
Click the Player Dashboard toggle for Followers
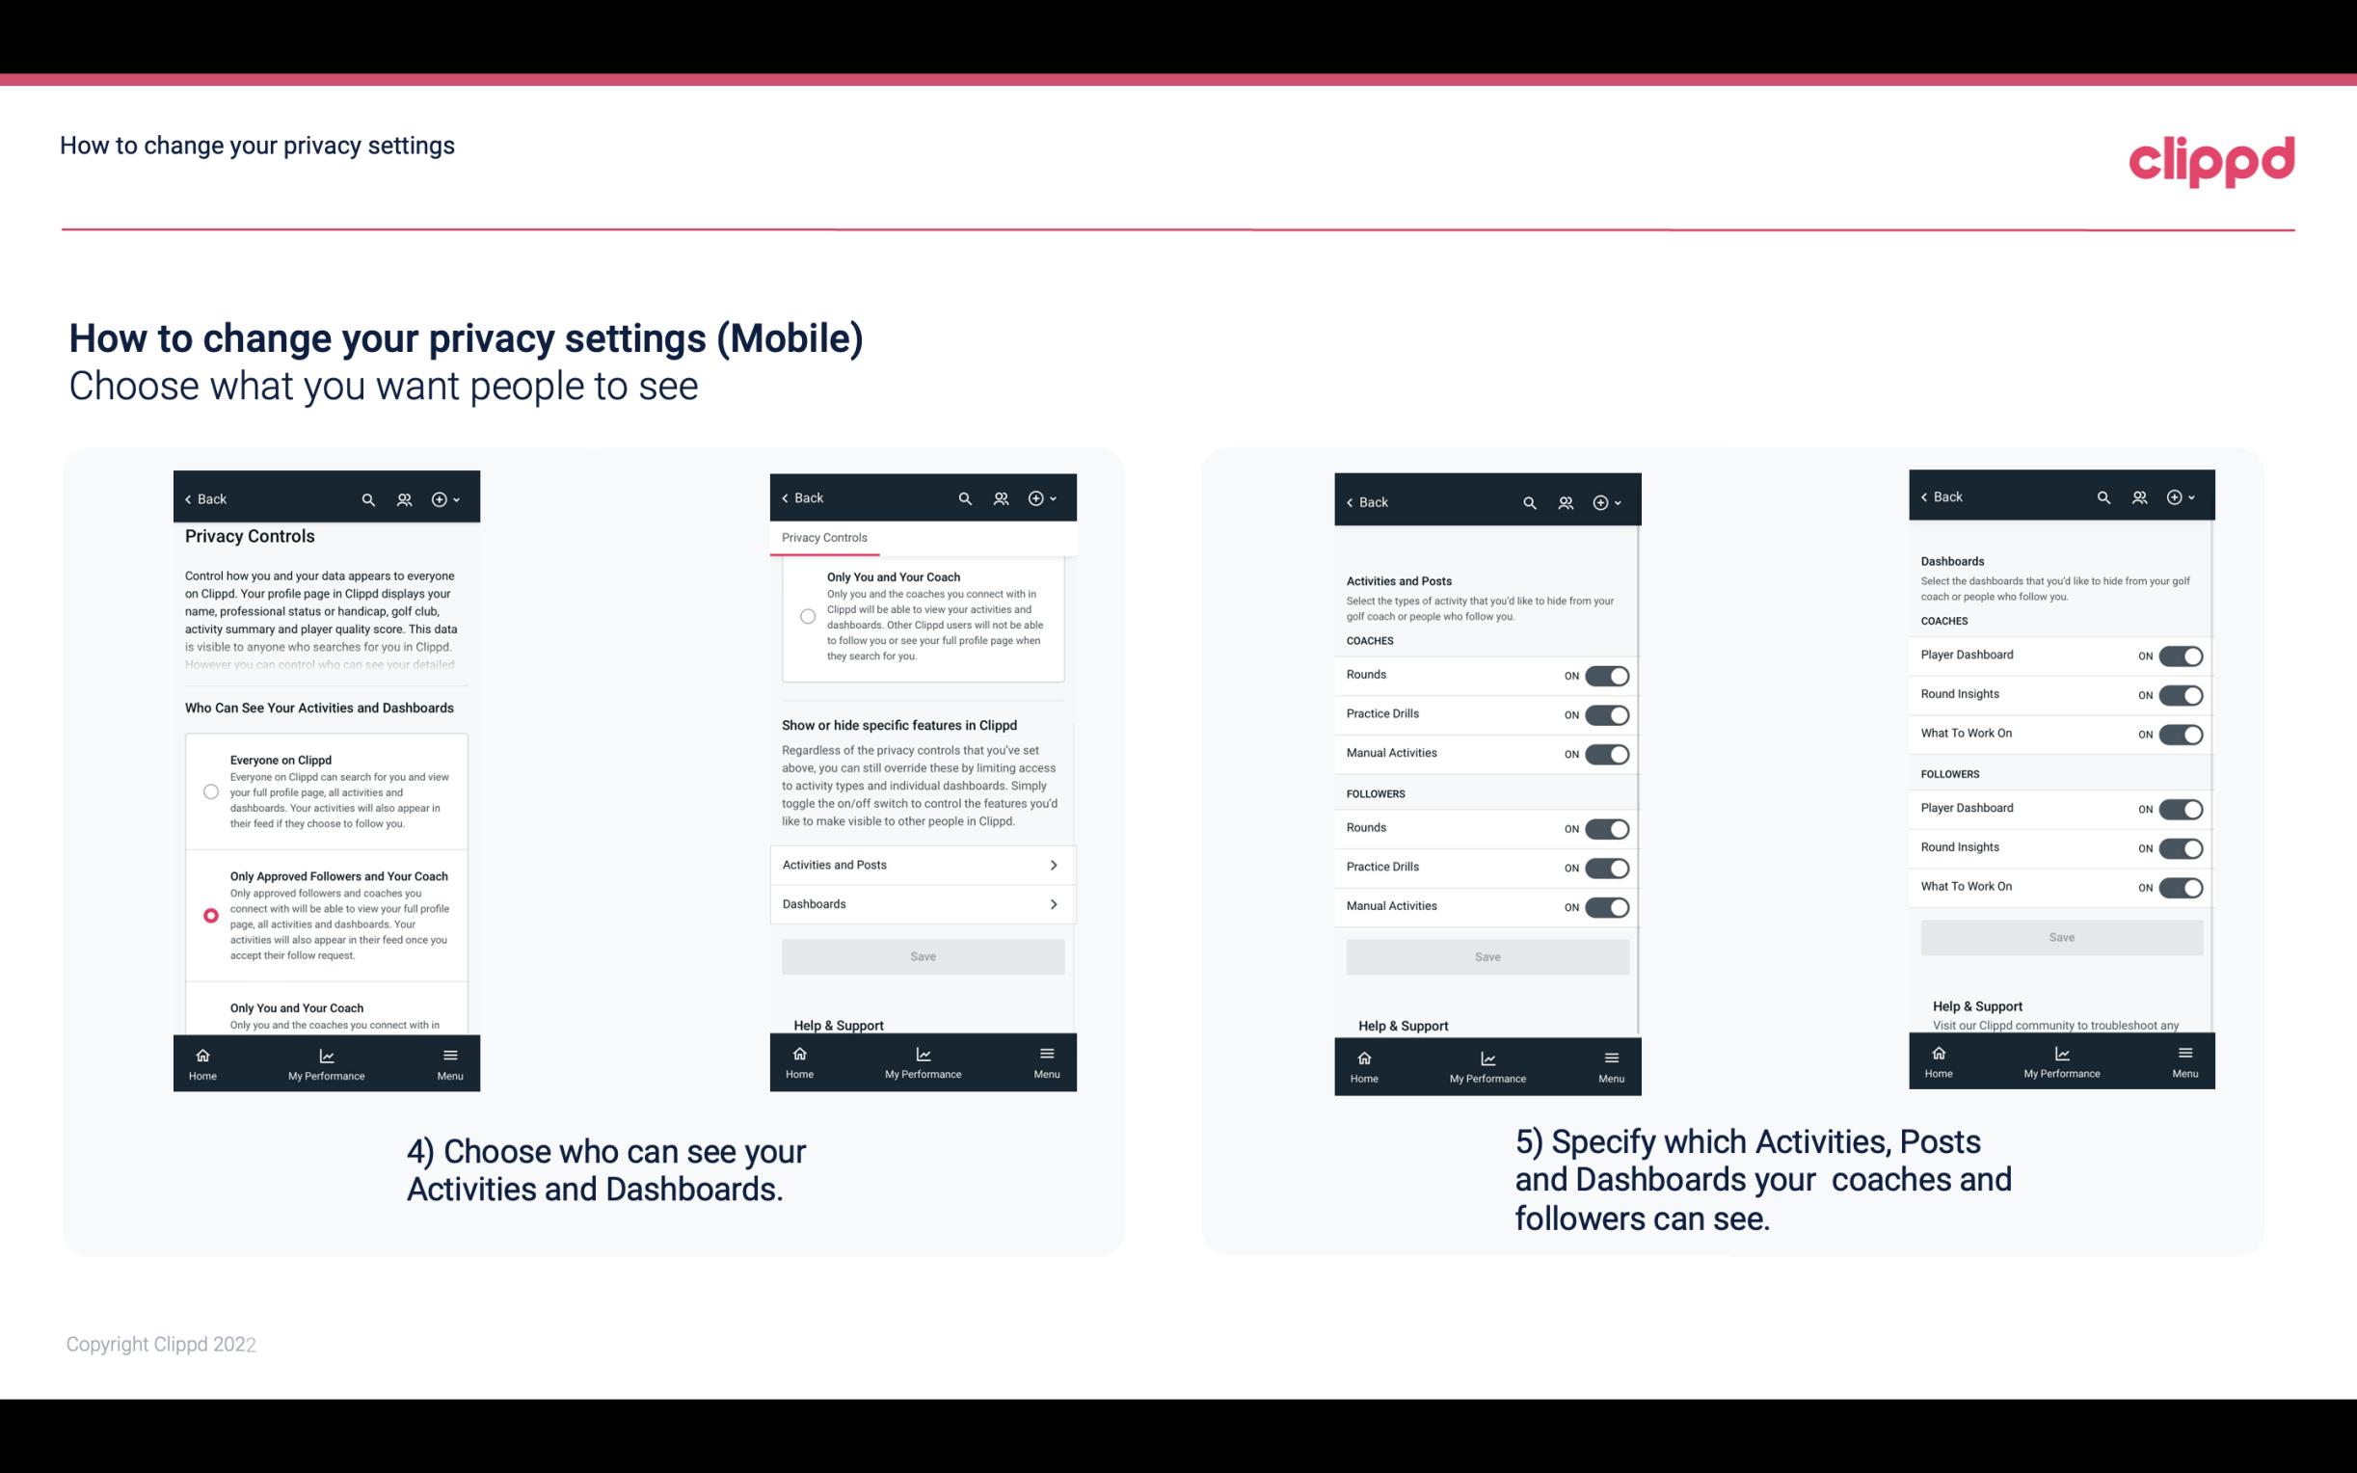coord(2181,808)
